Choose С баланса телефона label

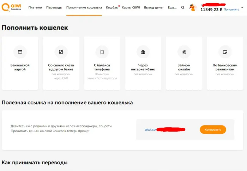(x=102, y=67)
